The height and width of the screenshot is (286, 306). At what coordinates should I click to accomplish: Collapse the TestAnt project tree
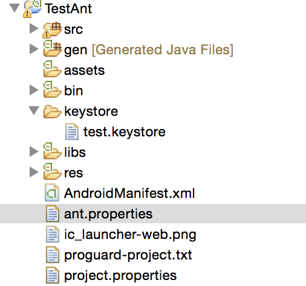click(x=15, y=8)
